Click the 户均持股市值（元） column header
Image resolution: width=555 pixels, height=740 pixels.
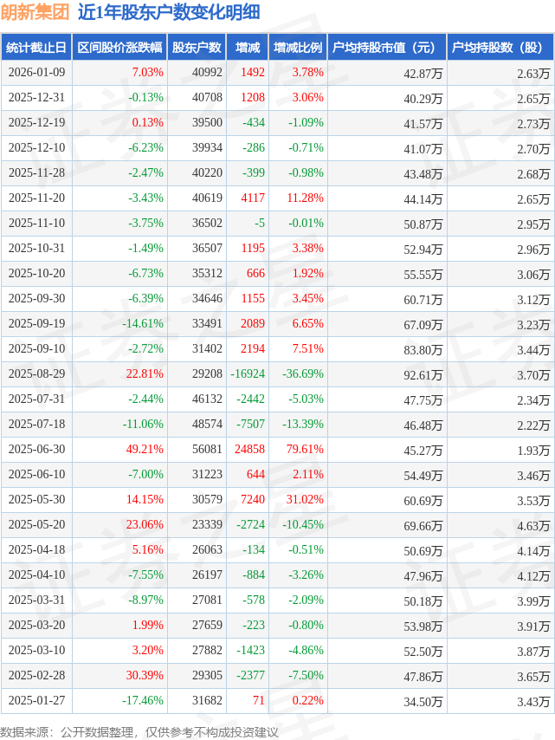pyautogui.click(x=386, y=49)
